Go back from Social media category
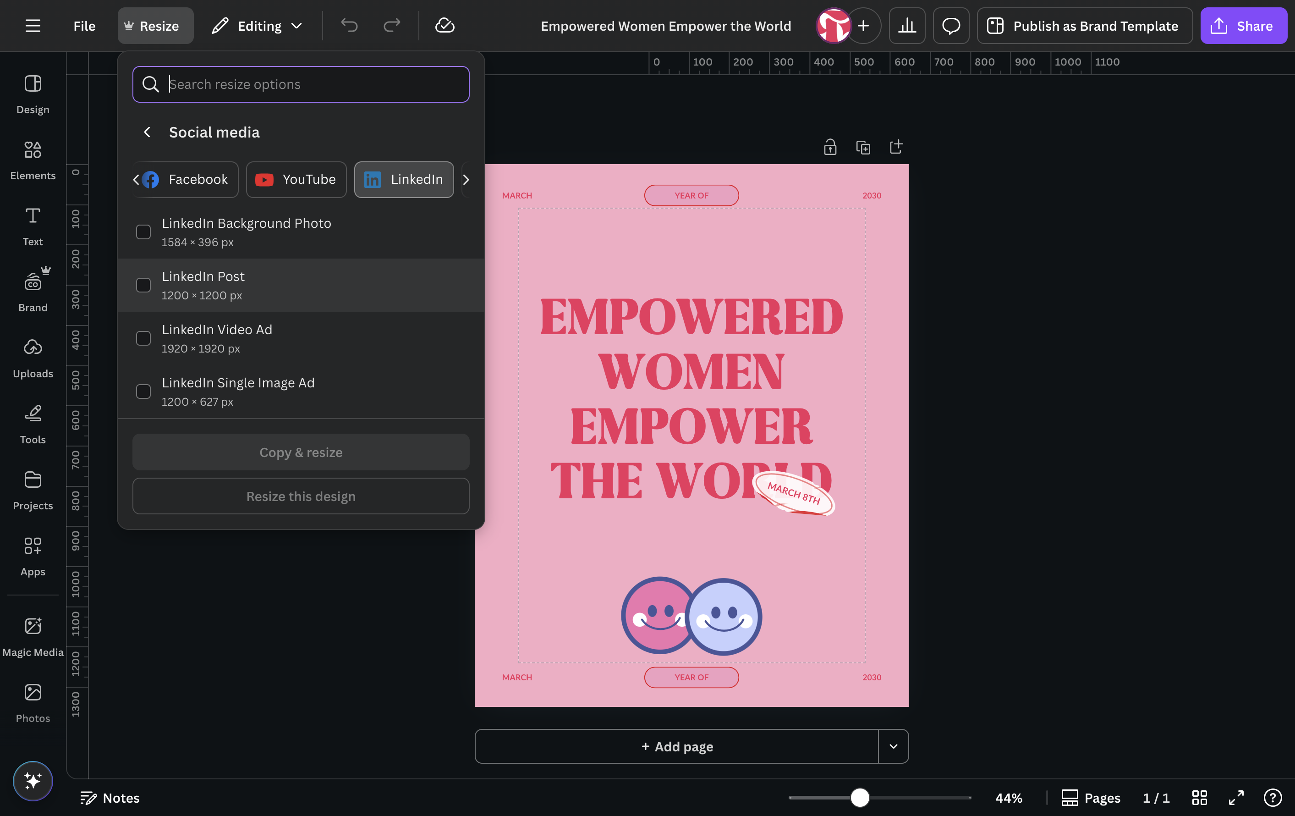Image resolution: width=1295 pixels, height=816 pixels. (147, 132)
